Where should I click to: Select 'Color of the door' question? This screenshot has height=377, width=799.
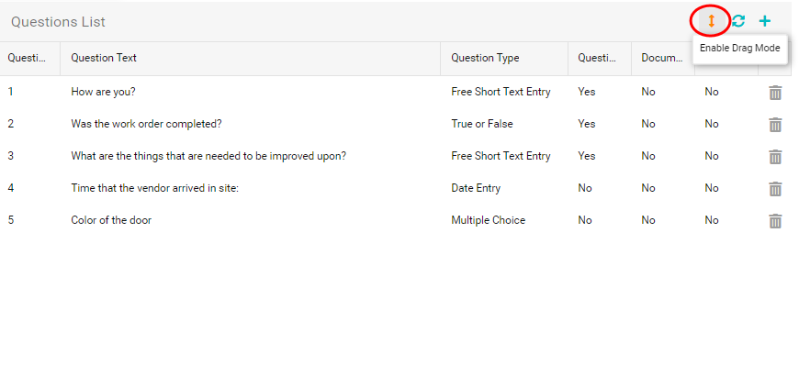coord(396,220)
